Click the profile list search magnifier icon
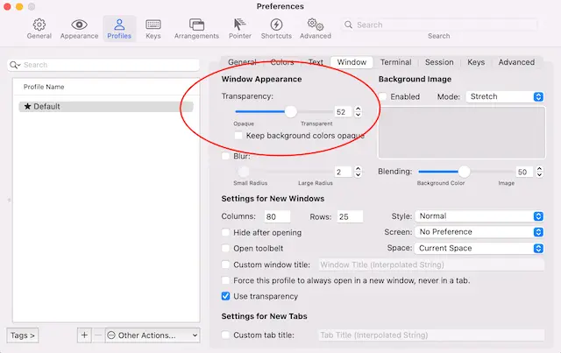The height and width of the screenshot is (353, 561). 15,65
